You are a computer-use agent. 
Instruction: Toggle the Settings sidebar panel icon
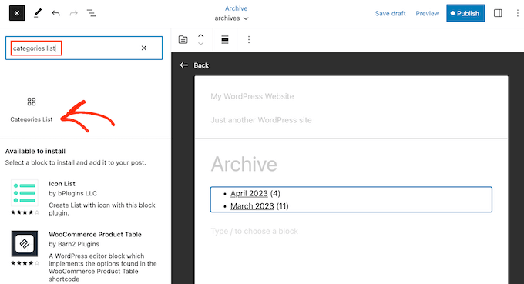coord(498,13)
